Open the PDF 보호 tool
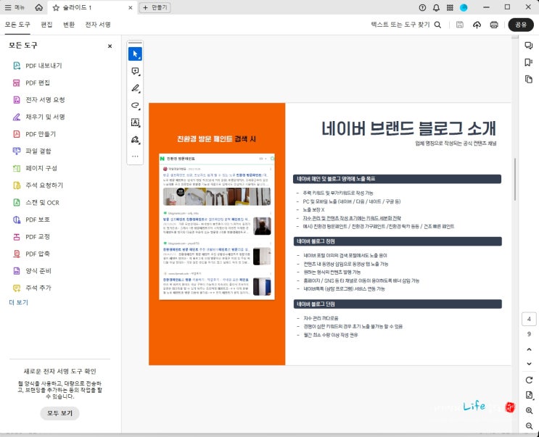The image size is (539, 437). tap(31, 220)
